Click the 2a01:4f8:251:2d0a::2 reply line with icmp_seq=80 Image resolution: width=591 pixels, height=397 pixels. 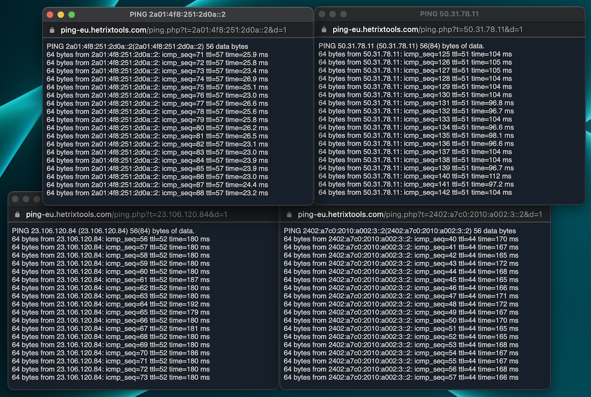(x=157, y=127)
